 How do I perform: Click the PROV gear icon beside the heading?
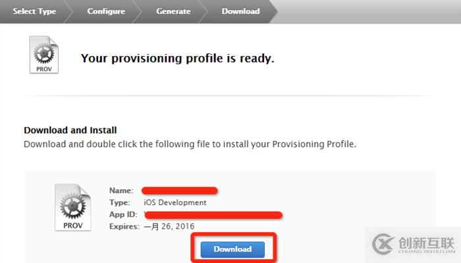[44, 55]
